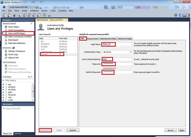Open the Database menu
Viewport: 191px width, 137px height.
34,11
